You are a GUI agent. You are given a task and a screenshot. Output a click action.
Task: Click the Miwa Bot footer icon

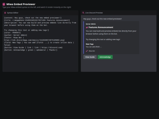tap(87, 51)
